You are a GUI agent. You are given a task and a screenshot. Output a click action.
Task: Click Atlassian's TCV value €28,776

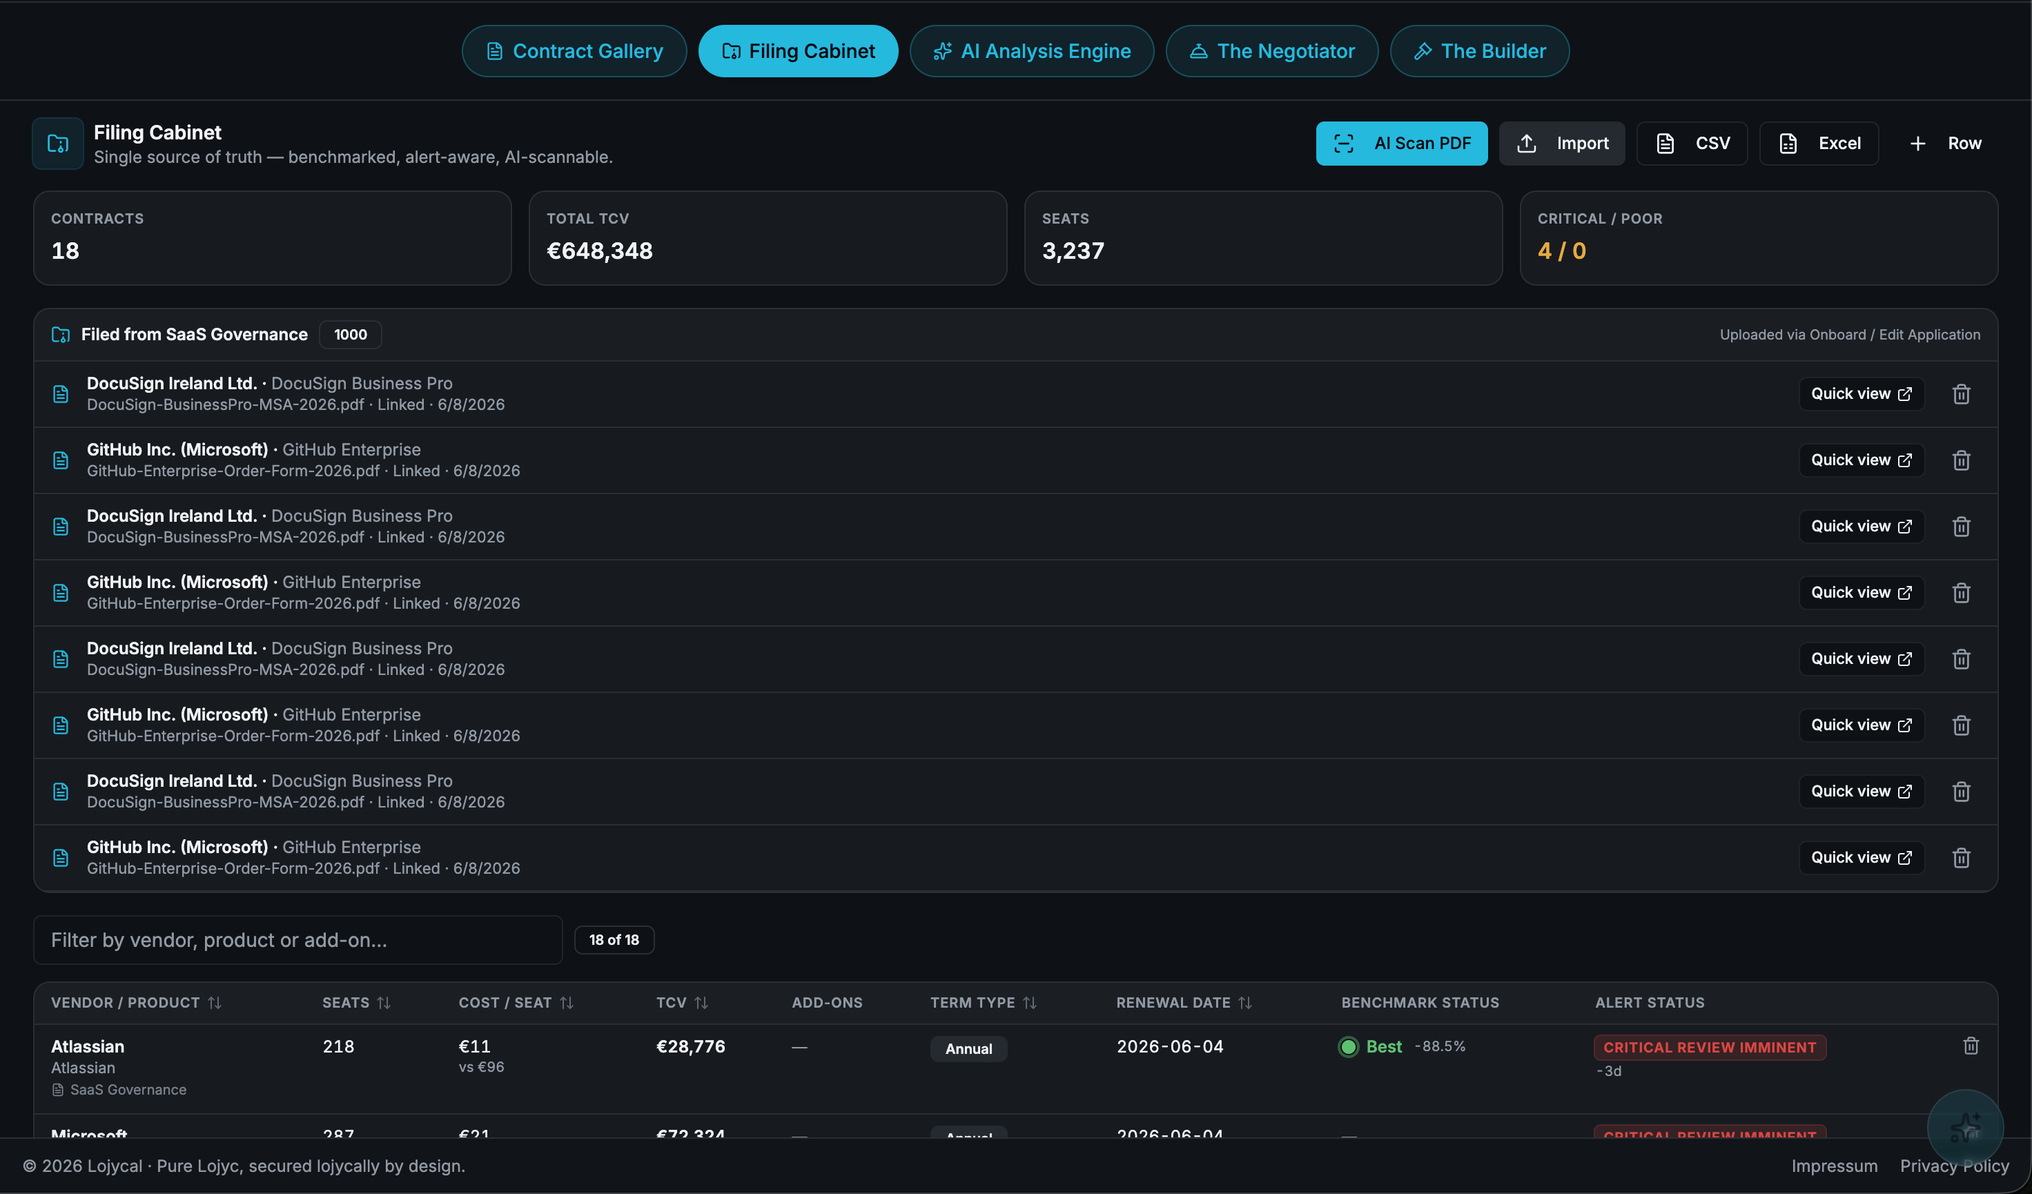pos(691,1046)
